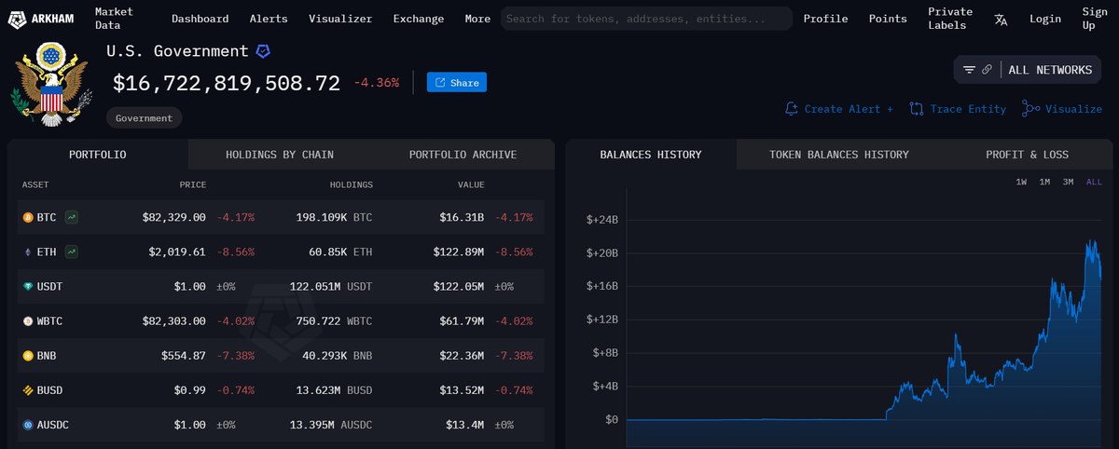Screen dimensions: 1119x449
Task: Open the ALL NETWORKS filter dropdown
Action: [1028, 70]
